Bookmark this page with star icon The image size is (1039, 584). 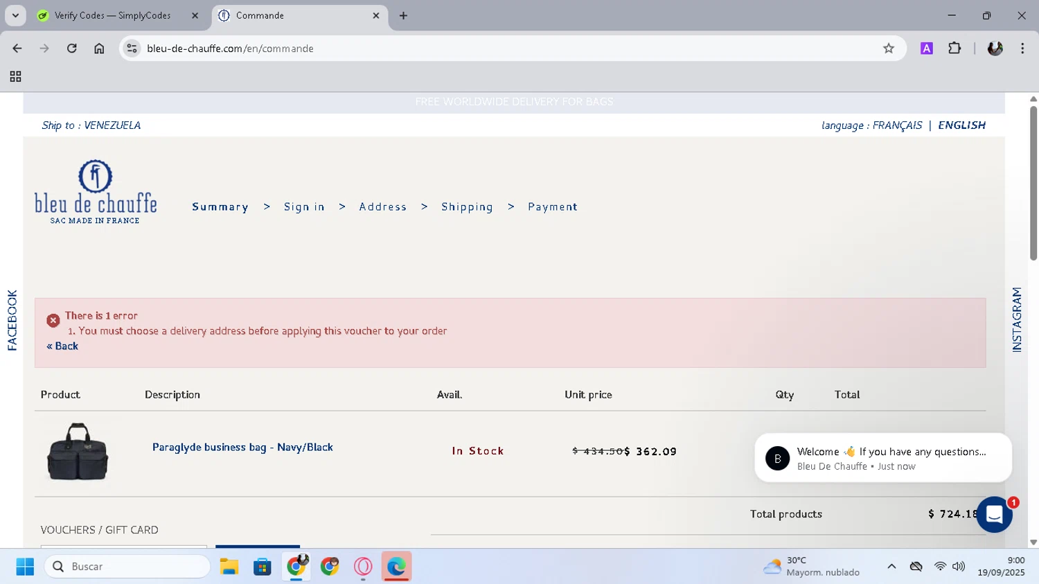click(x=889, y=48)
